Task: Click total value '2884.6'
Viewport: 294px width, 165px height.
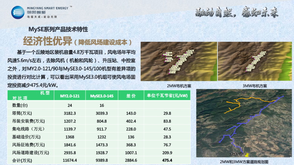Action: (131, 160)
